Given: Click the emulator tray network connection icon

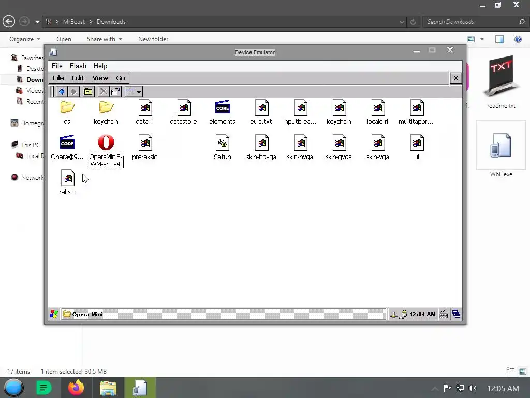Looking at the screenshot, I should [393, 315].
